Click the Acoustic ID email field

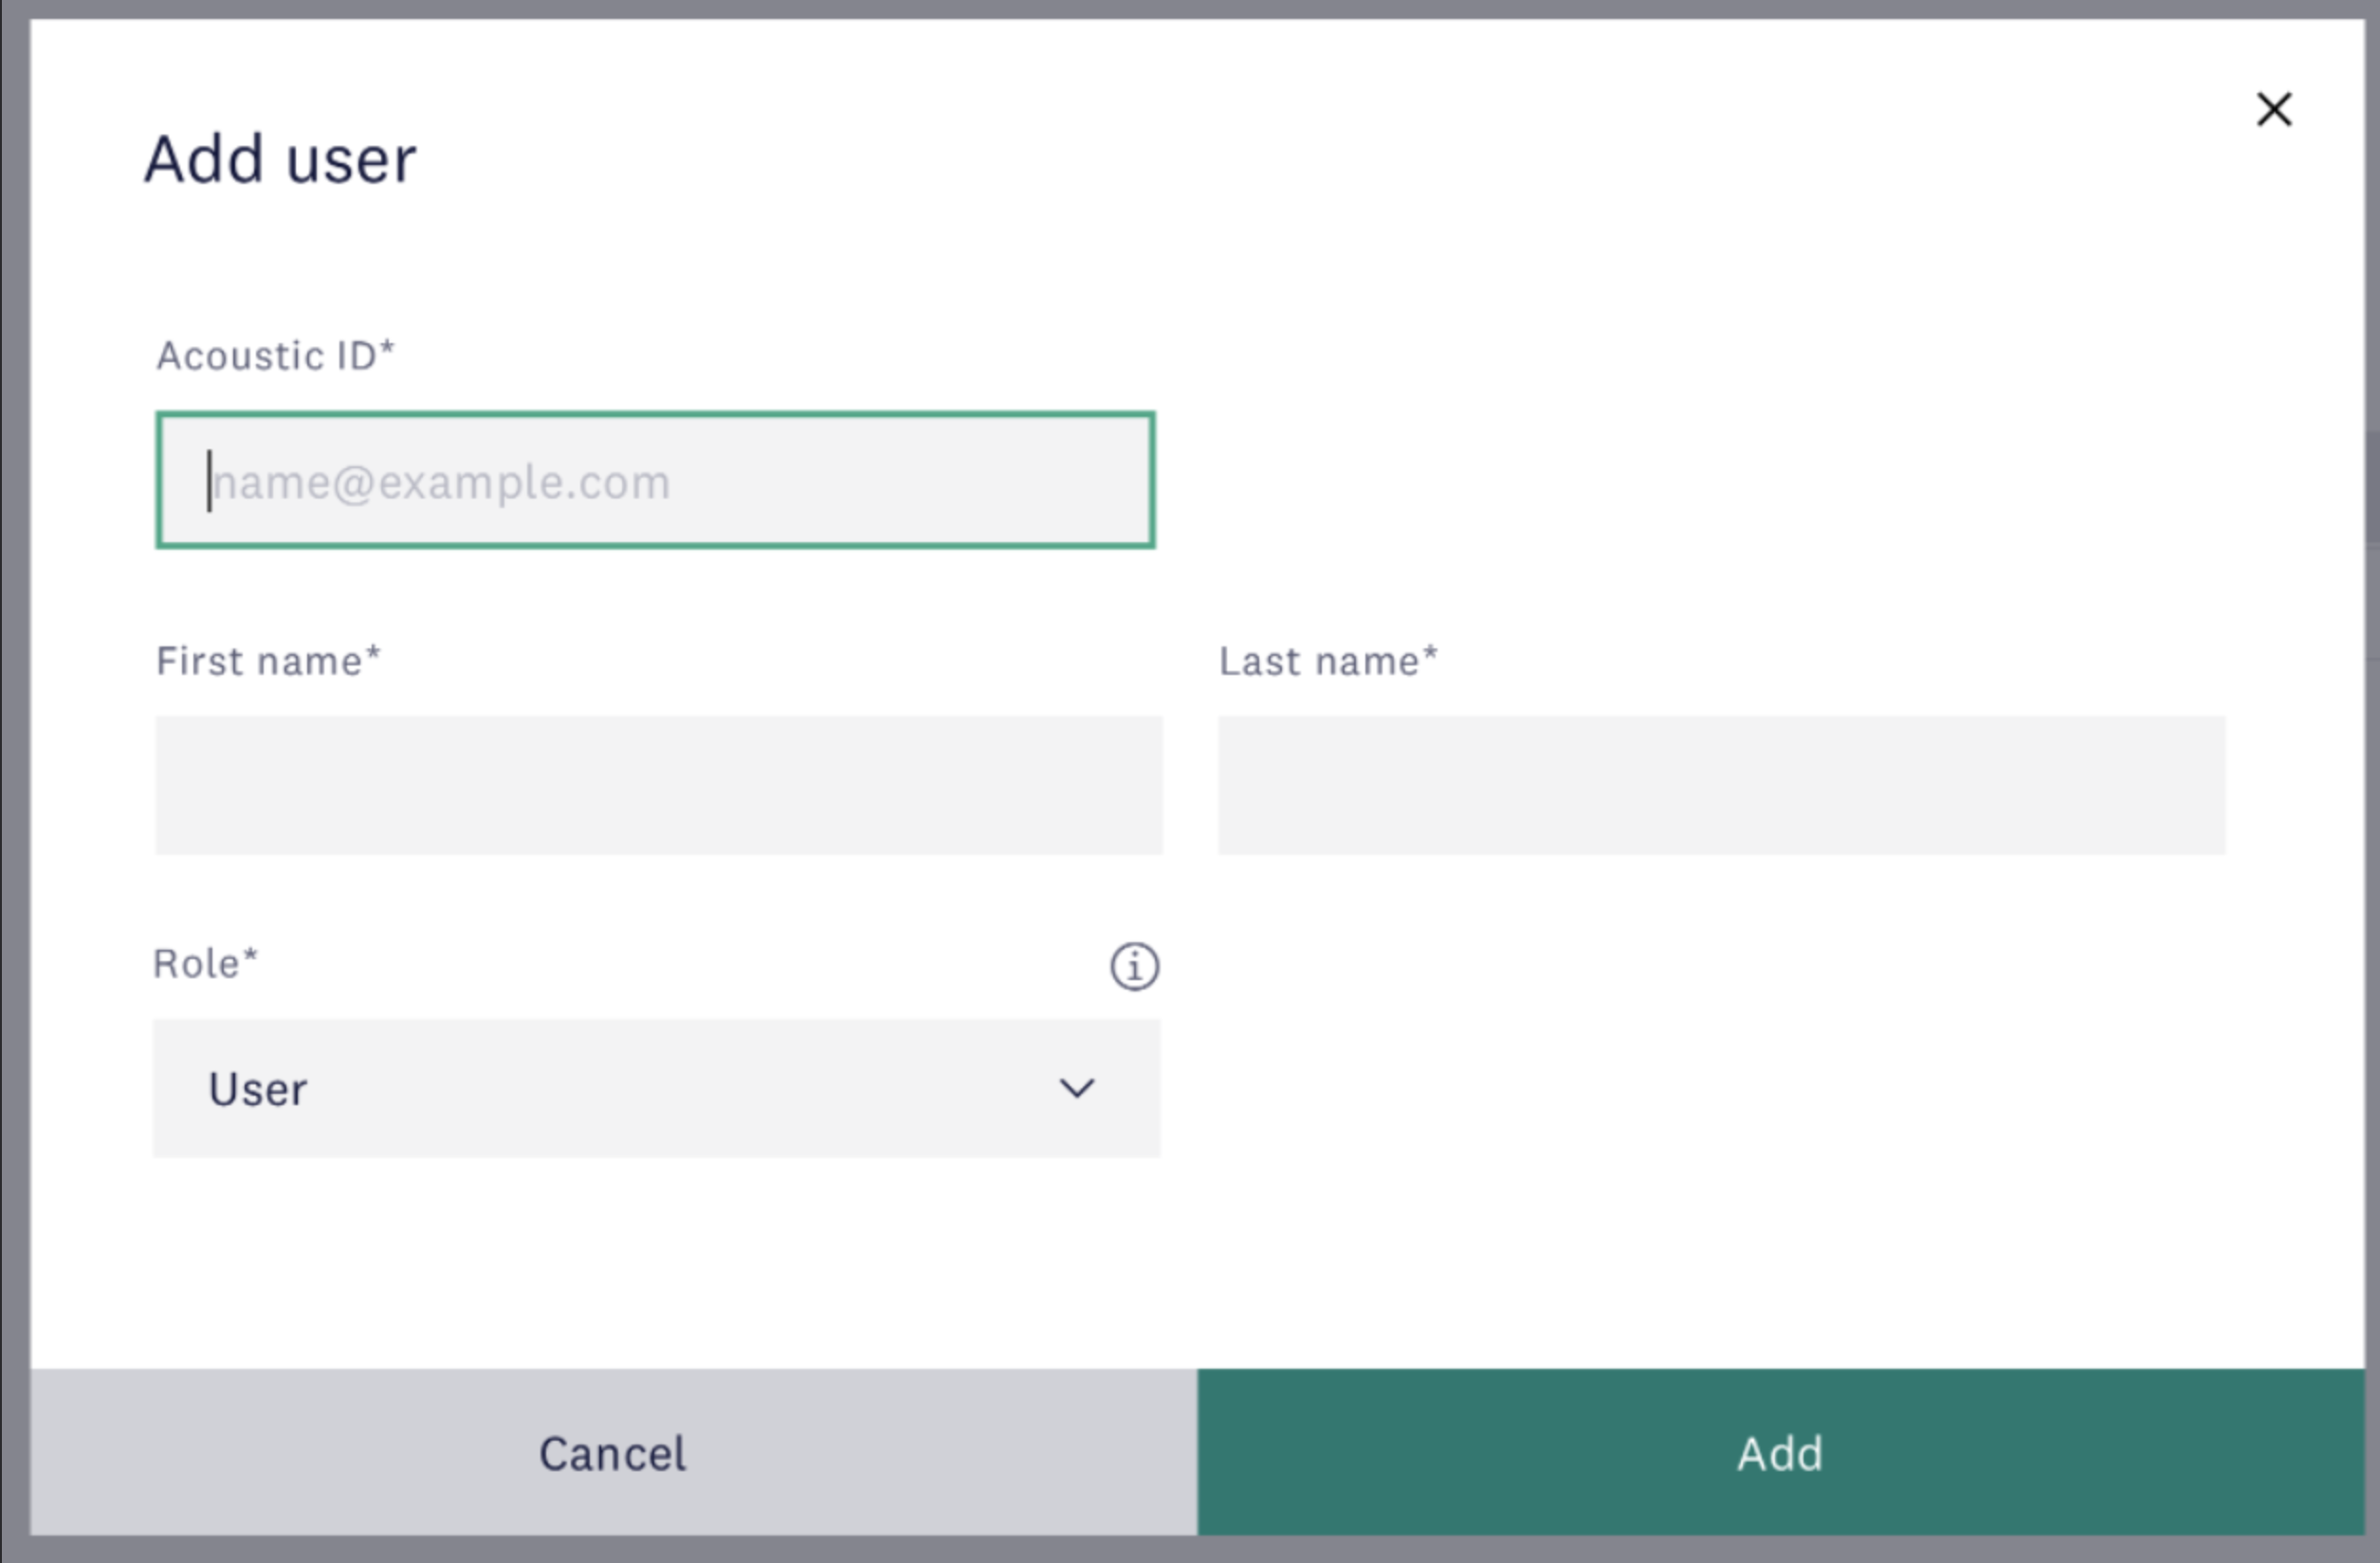pyautogui.click(x=655, y=480)
